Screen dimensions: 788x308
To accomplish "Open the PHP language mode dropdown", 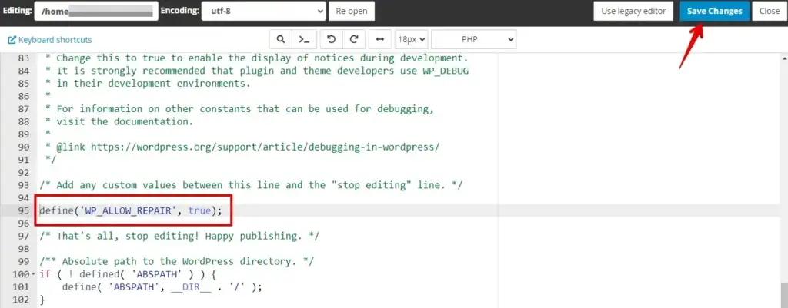I will coord(473,39).
